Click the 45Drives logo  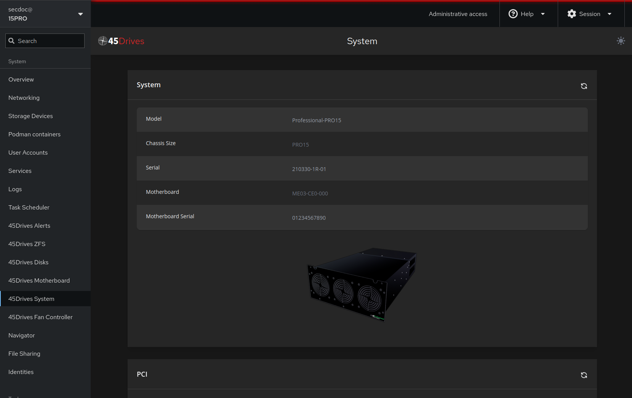[x=121, y=41]
